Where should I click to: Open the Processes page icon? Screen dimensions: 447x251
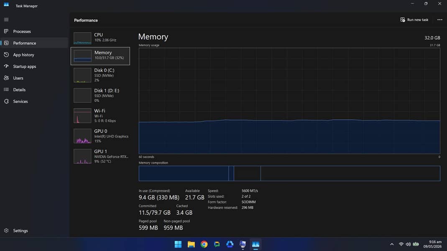(x=6, y=31)
